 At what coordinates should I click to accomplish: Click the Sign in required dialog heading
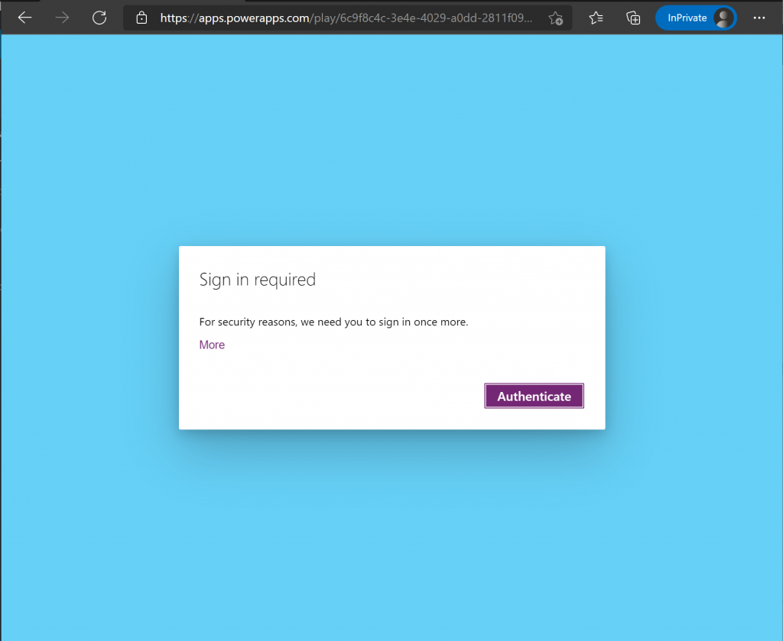click(258, 280)
